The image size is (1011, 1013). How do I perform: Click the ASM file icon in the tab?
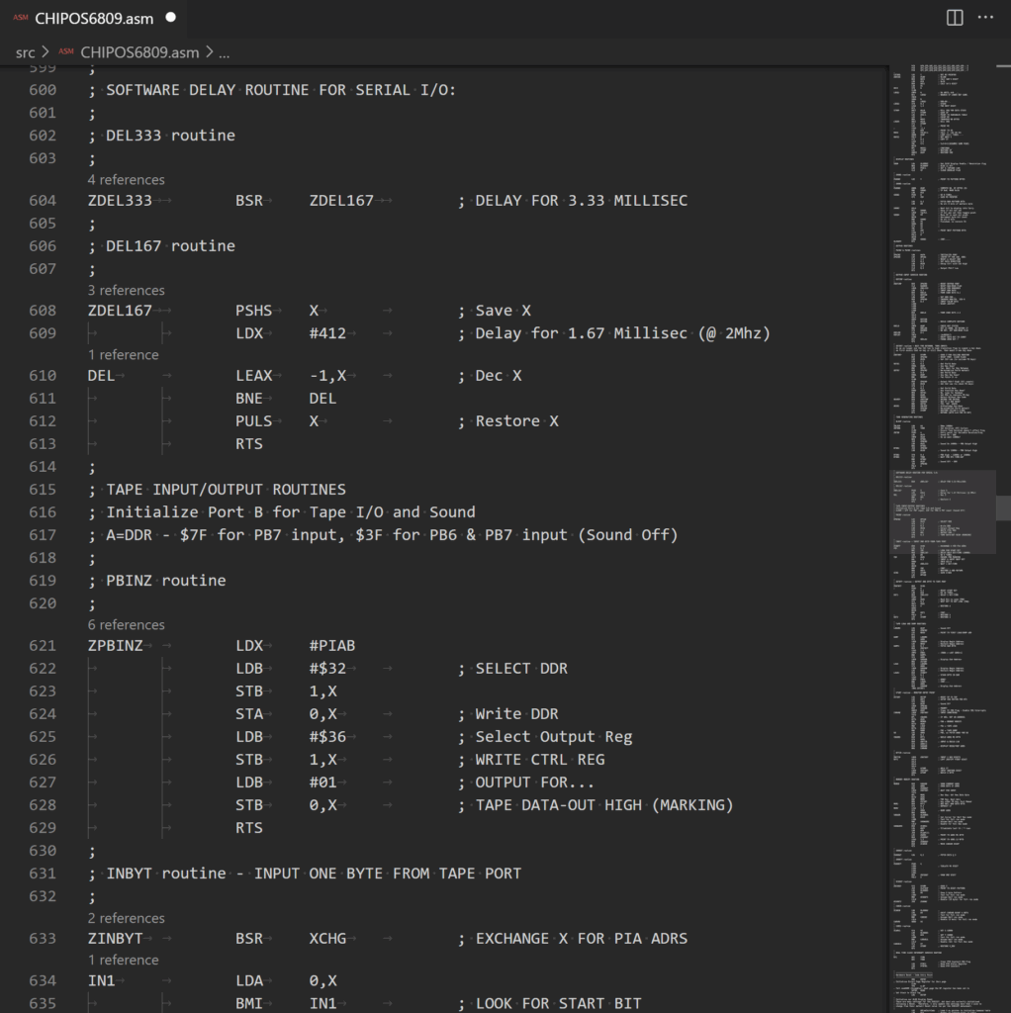tap(20, 18)
